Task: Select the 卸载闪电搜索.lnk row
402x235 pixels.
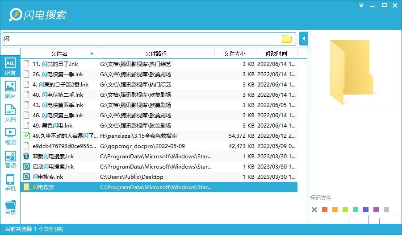Action: tap(159, 156)
